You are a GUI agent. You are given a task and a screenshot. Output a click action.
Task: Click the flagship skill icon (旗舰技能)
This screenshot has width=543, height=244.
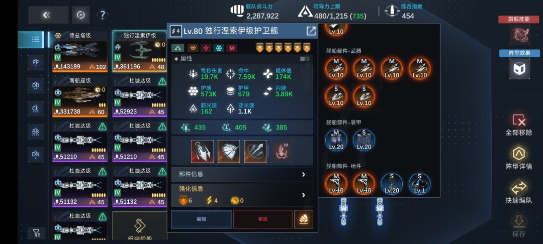click(519, 35)
